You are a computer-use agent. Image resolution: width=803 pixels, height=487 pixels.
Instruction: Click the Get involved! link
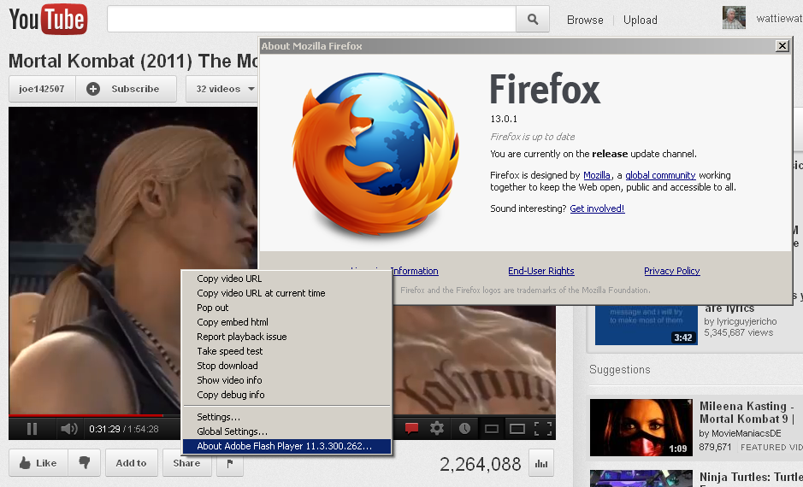[597, 208]
